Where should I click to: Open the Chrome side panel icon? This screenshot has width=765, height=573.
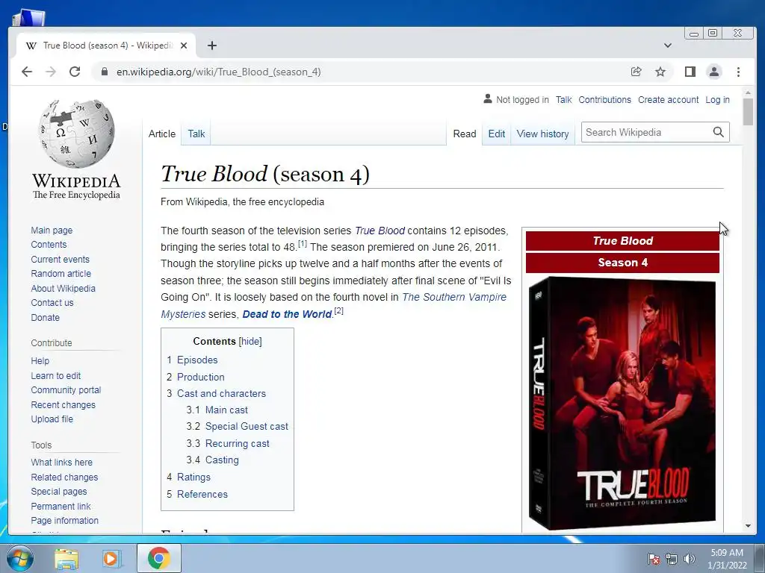pos(690,72)
